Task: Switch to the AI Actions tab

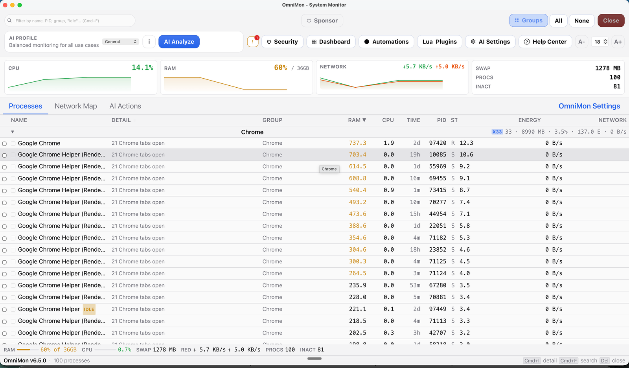Action: [x=125, y=106]
